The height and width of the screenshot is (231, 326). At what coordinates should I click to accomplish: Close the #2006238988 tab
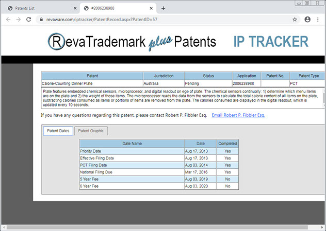[151, 8]
